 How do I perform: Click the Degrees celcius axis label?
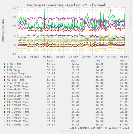(x=3, y=30)
